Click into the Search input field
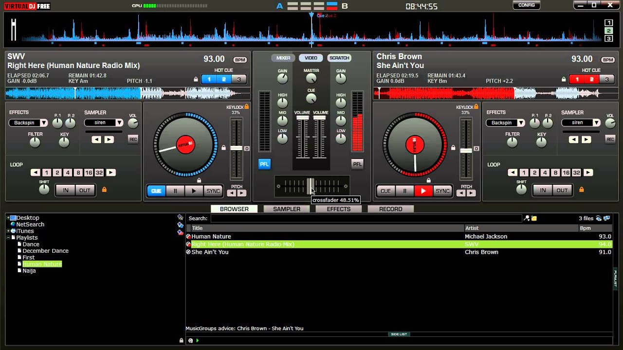Image resolution: width=623 pixels, height=350 pixels. click(366, 219)
